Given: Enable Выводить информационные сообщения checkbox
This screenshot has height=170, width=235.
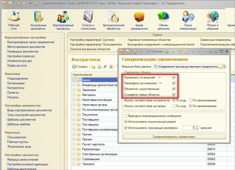Looking at the screenshot, I should point(126,116).
